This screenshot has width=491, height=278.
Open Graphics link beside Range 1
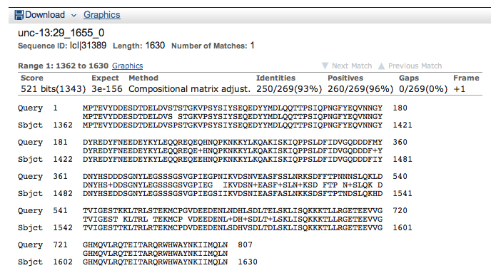pyautogui.click(x=128, y=66)
